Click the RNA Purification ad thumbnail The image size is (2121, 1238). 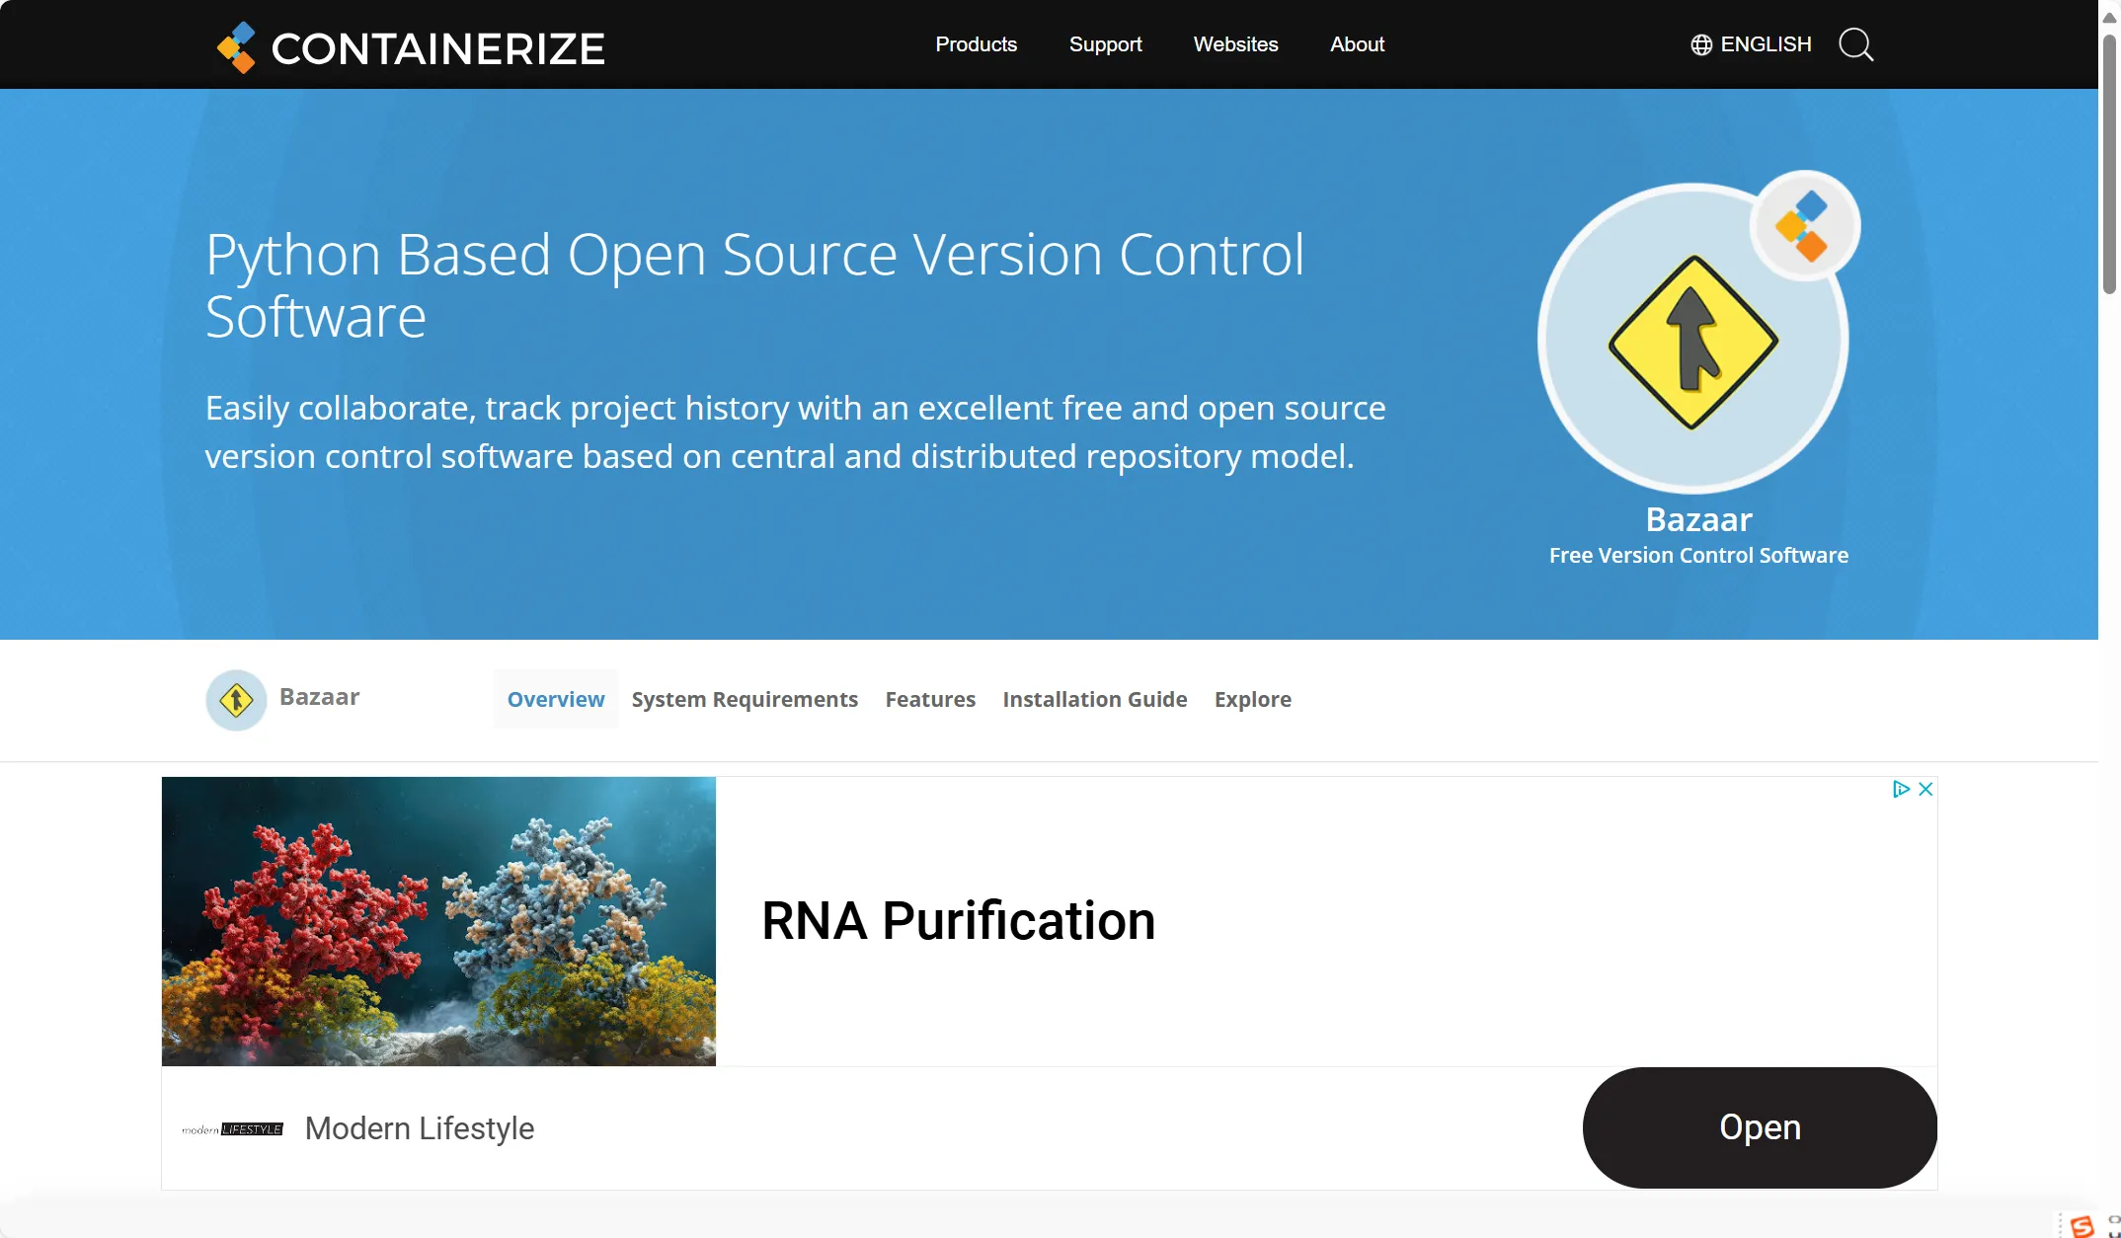[437, 921]
